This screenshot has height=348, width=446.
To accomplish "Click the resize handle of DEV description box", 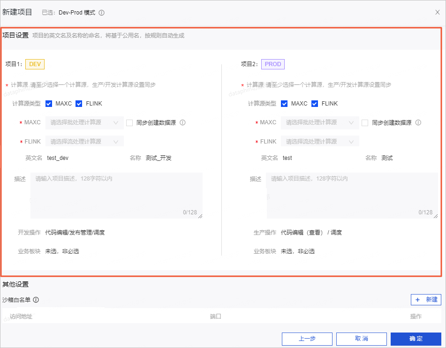I will [x=200, y=216].
